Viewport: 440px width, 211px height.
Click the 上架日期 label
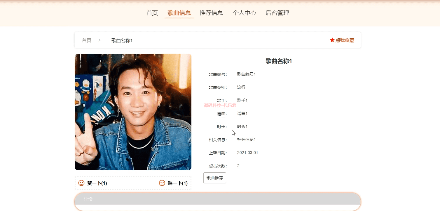pos(218,153)
